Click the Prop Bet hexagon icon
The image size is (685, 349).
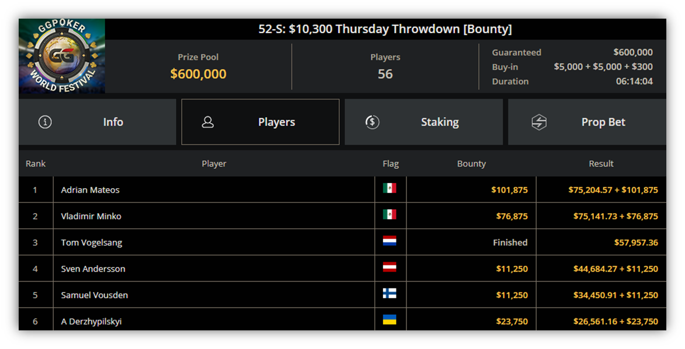[539, 122]
